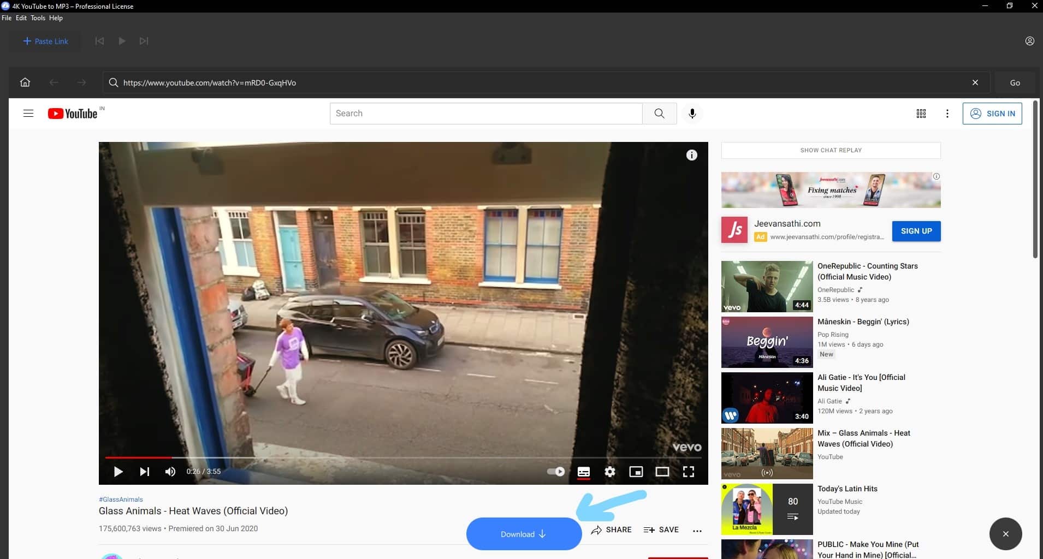Viewport: 1043px width, 559px height.
Task: Click the OneRepublic channel name
Action: point(835,290)
